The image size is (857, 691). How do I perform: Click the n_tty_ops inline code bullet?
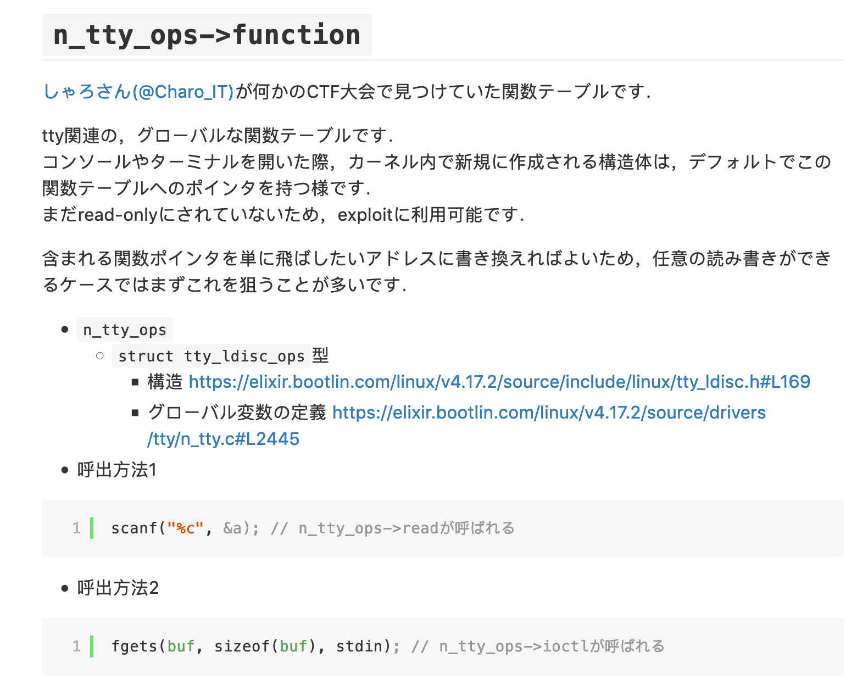(125, 330)
